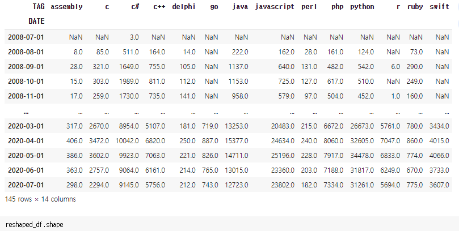This screenshot has height=231, width=459.
Task: Click the go column header
Action: (214, 7)
